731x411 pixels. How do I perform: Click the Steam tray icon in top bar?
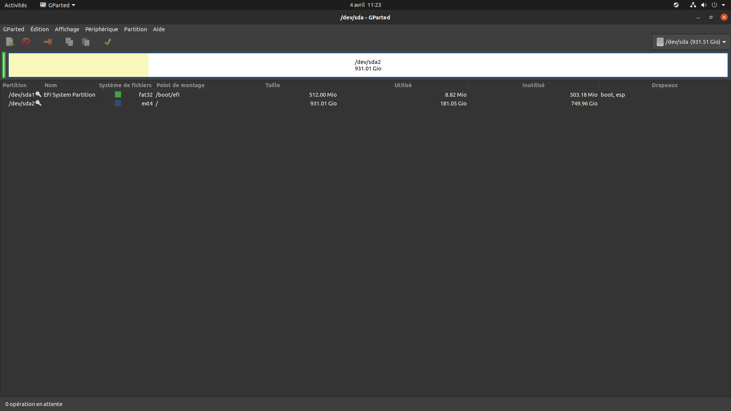coord(676,5)
